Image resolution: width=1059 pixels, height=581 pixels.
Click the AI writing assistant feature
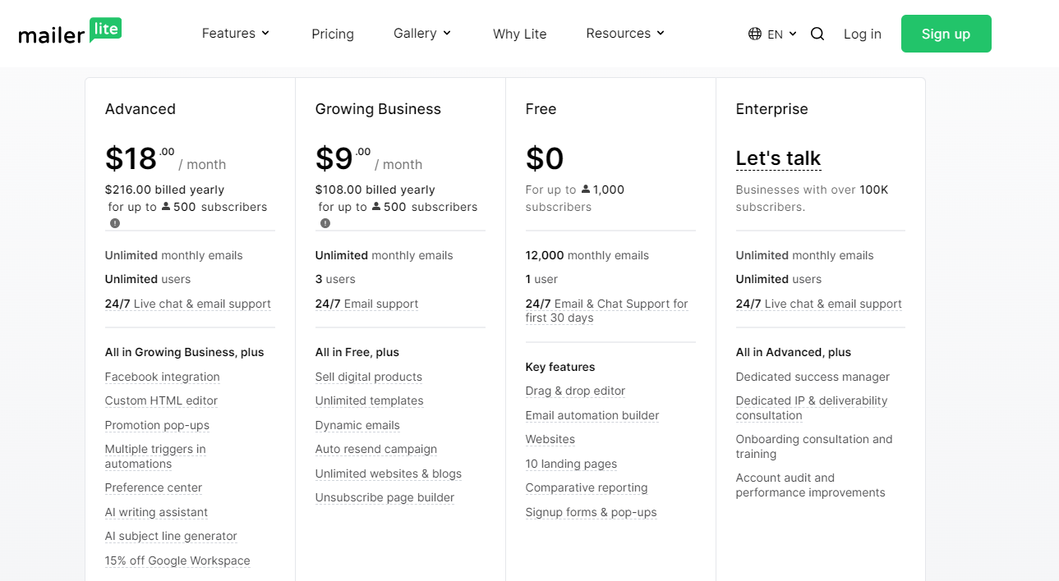(156, 512)
